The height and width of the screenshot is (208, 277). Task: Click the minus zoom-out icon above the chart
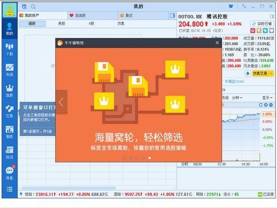(x=271, y=105)
